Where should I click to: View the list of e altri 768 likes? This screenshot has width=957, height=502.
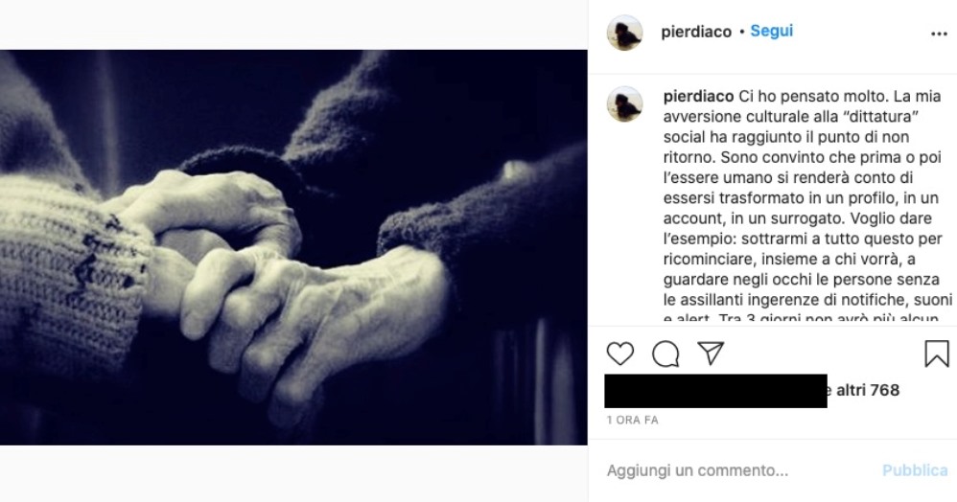click(863, 390)
